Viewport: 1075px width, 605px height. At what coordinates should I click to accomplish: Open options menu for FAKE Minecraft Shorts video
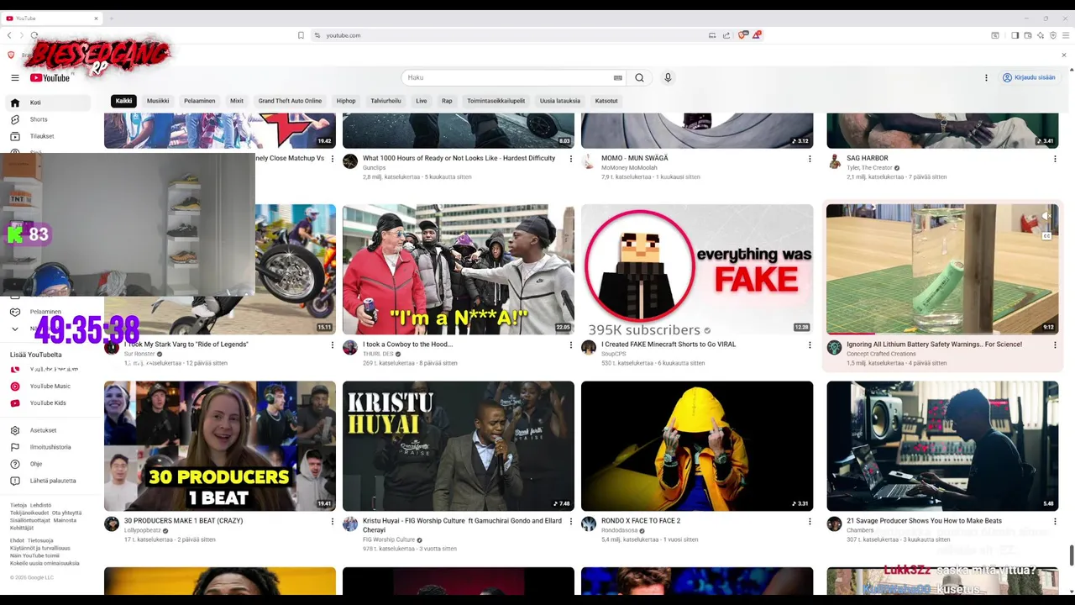click(x=810, y=345)
